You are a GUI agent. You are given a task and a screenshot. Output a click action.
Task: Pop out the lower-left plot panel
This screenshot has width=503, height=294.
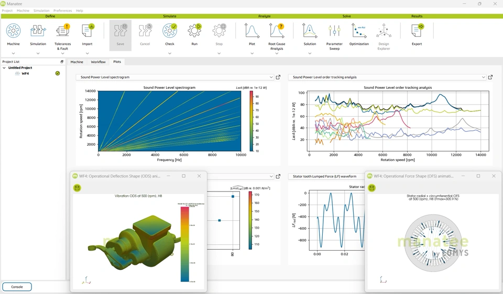point(278,176)
